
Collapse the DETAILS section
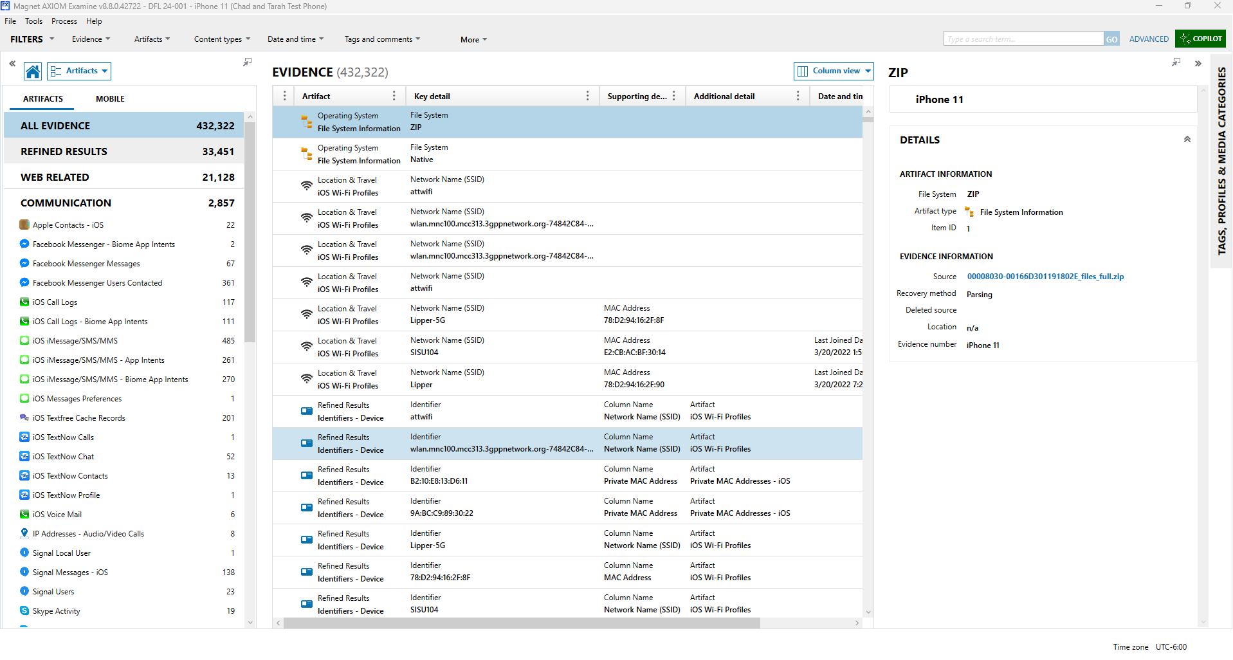[x=1187, y=140]
